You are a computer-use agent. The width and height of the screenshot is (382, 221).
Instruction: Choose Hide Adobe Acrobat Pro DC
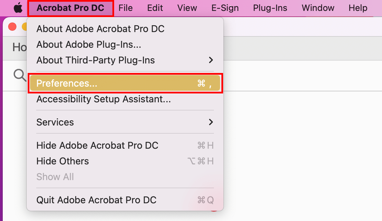[x=97, y=146]
